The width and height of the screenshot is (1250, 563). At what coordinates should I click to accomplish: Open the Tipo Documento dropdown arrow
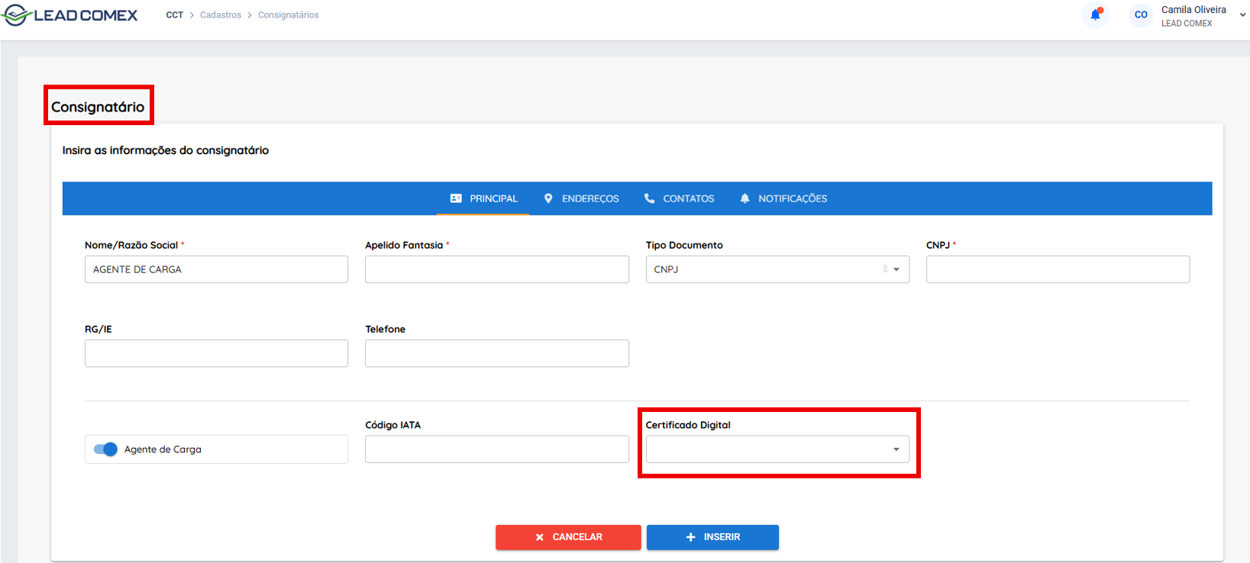click(896, 269)
